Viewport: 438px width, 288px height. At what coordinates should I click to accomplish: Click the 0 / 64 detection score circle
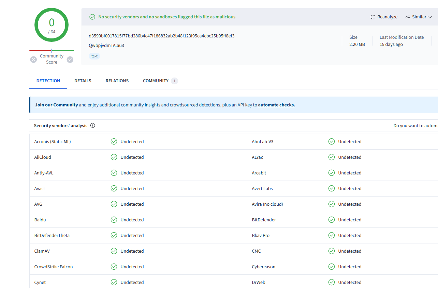[52, 25]
